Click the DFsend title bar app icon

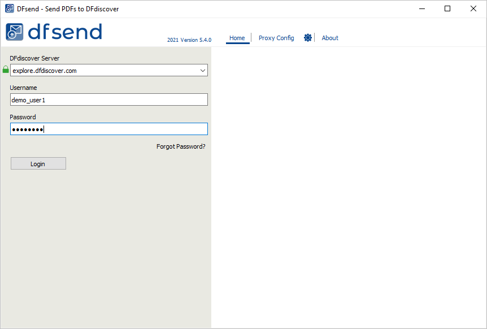coord(10,8)
